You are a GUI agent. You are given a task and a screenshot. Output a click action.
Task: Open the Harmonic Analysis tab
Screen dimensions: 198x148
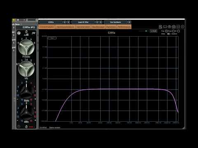pos(65,27)
